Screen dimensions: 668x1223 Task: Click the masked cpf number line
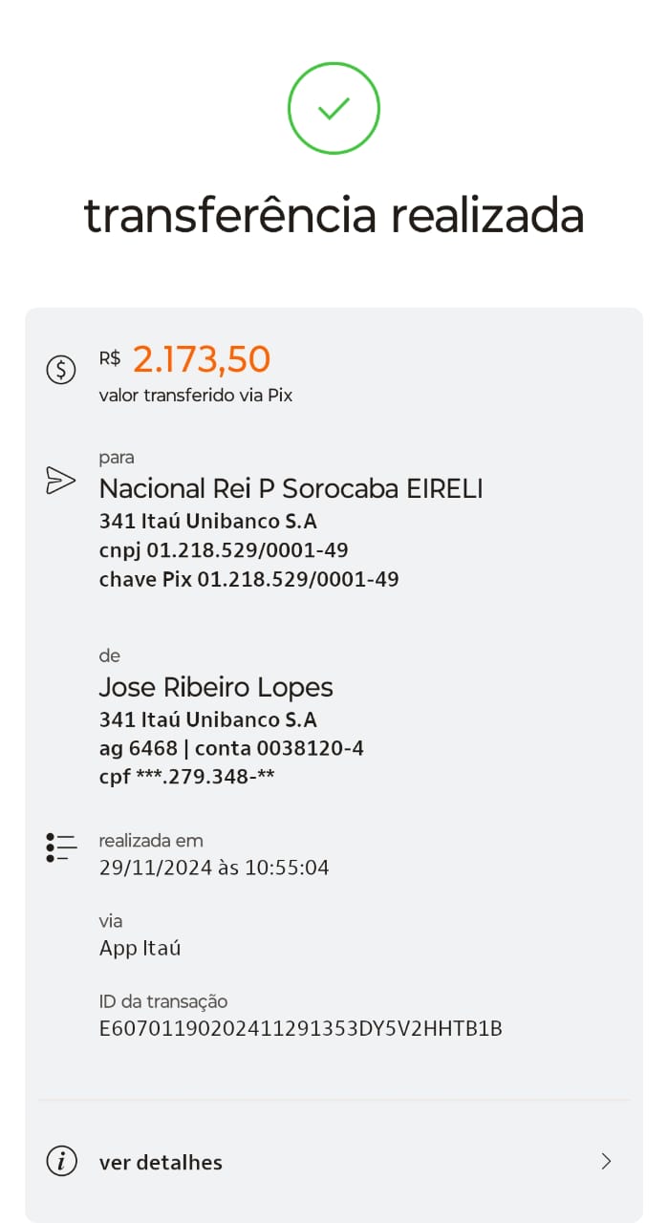(186, 777)
